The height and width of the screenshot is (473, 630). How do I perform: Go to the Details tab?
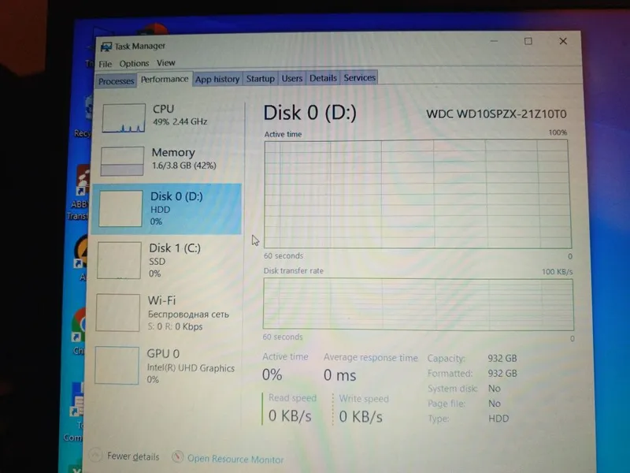point(323,77)
